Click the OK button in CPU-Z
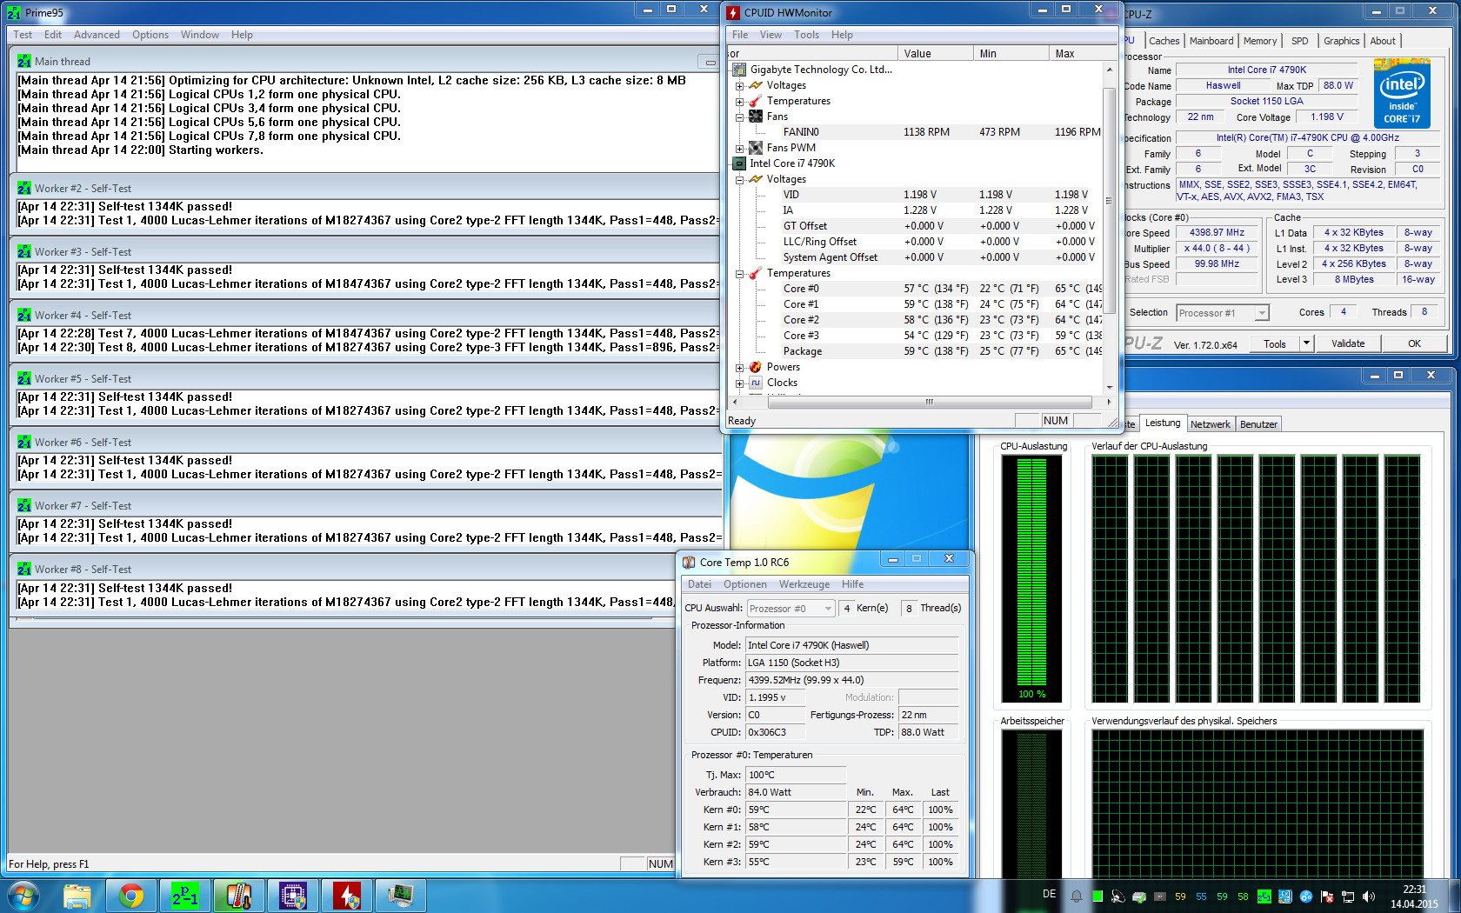Viewport: 1461px width, 913px height. (x=1414, y=343)
